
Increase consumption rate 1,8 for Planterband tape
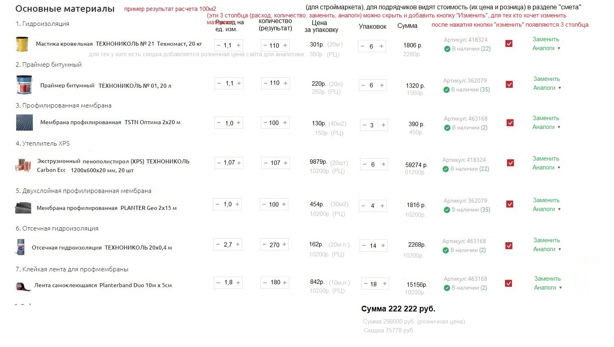238,282
